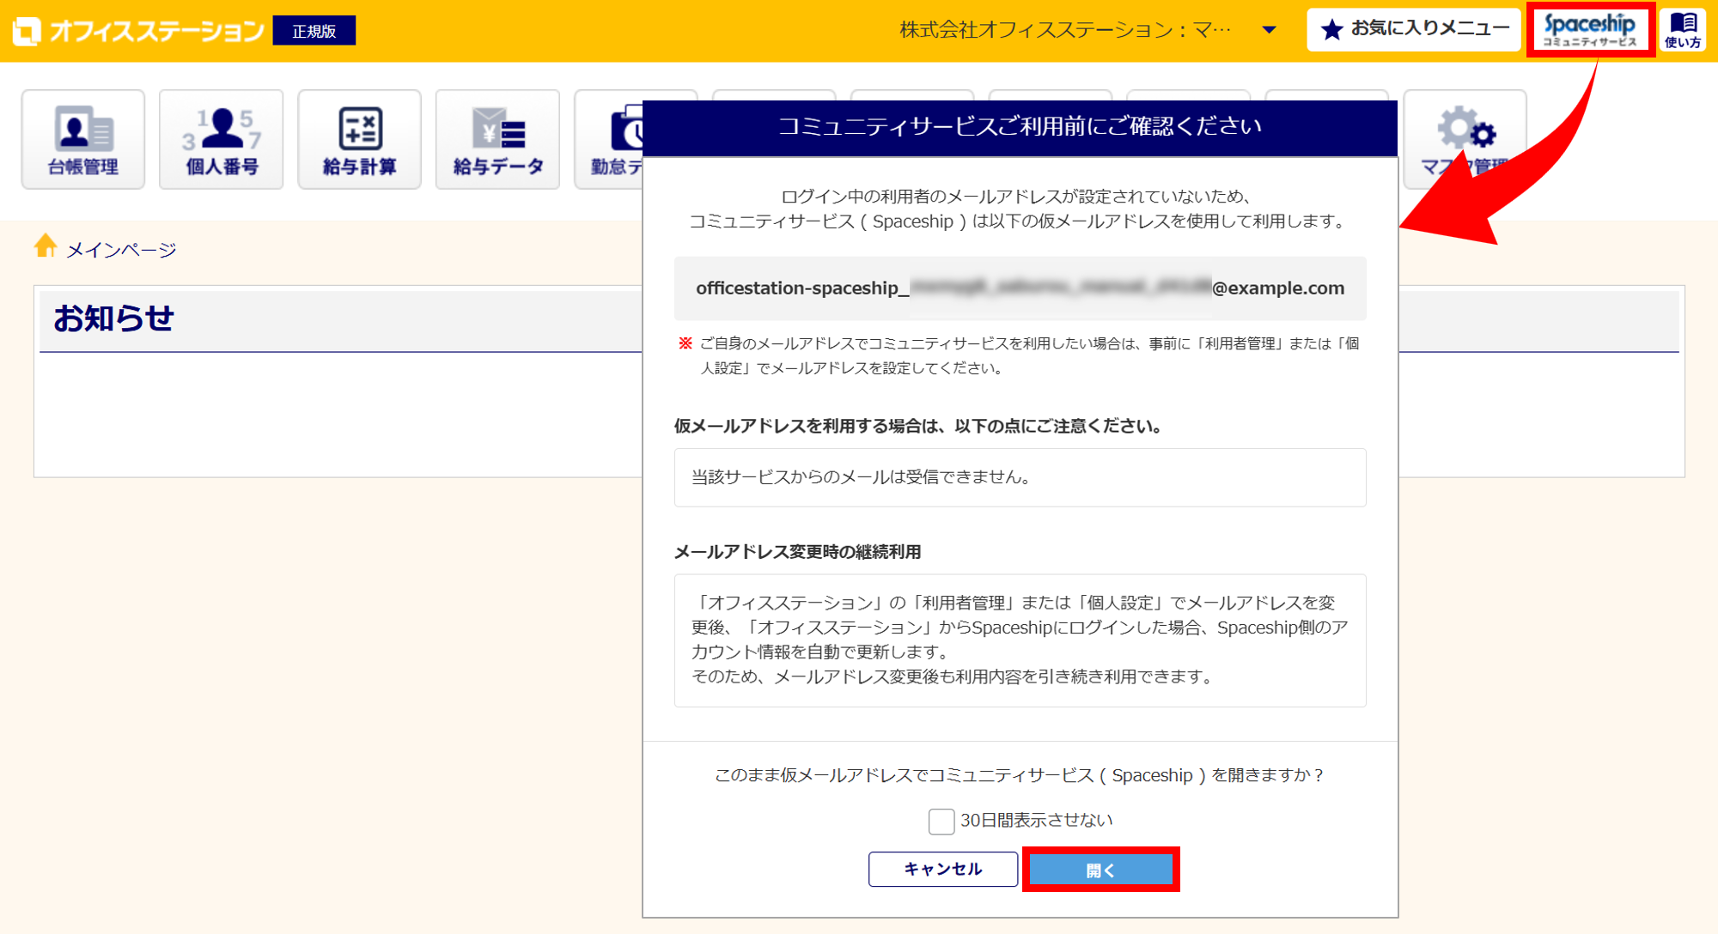
Task: Click the キャンセル button
Action: (x=943, y=869)
